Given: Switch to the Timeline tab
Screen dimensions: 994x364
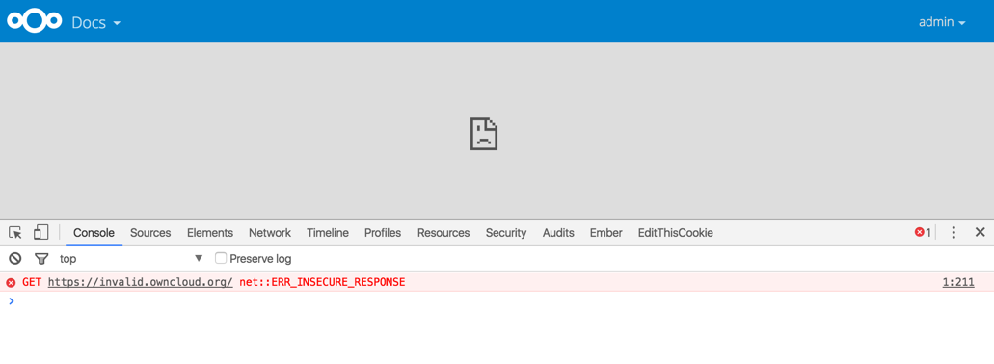Looking at the screenshot, I should (328, 233).
